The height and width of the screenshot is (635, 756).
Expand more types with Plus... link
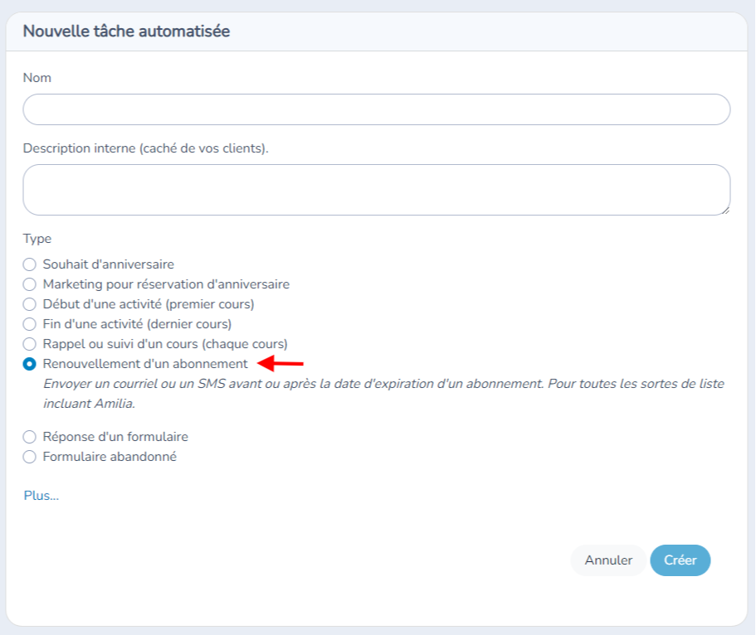tap(41, 496)
